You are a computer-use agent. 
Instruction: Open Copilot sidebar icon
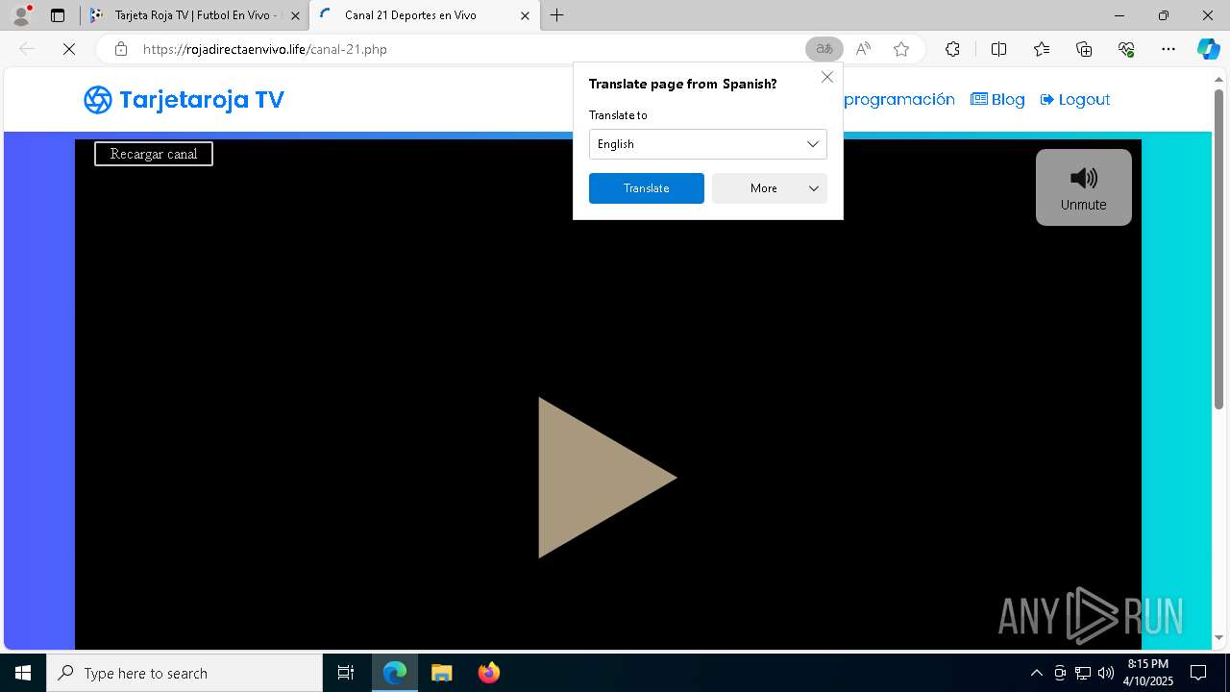coord(1209,49)
